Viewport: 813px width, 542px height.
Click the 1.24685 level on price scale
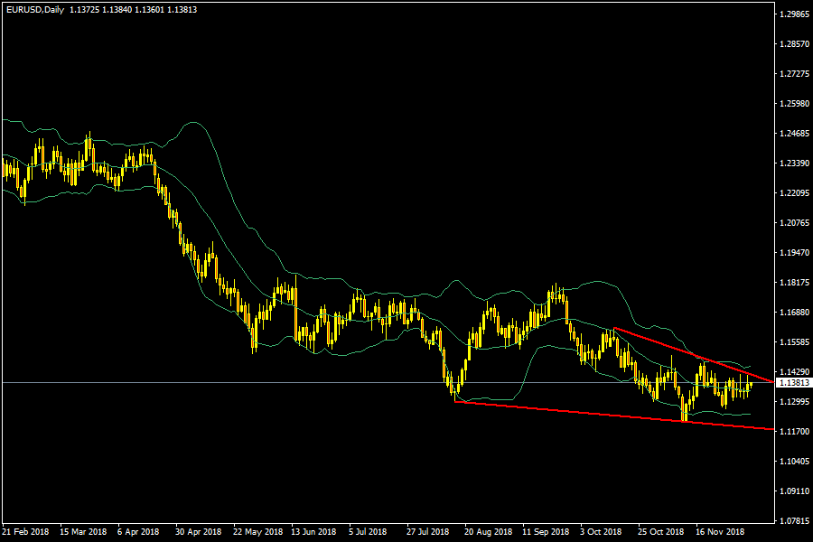pyautogui.click(x=793, y=134)
